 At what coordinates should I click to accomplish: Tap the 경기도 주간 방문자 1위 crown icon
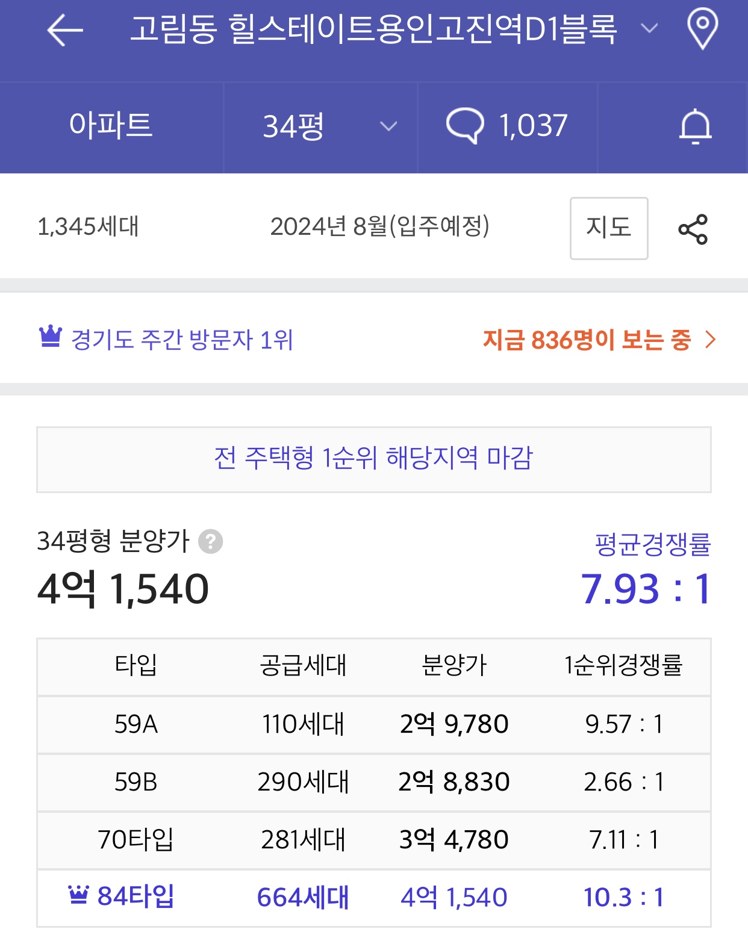pos(50,336)
